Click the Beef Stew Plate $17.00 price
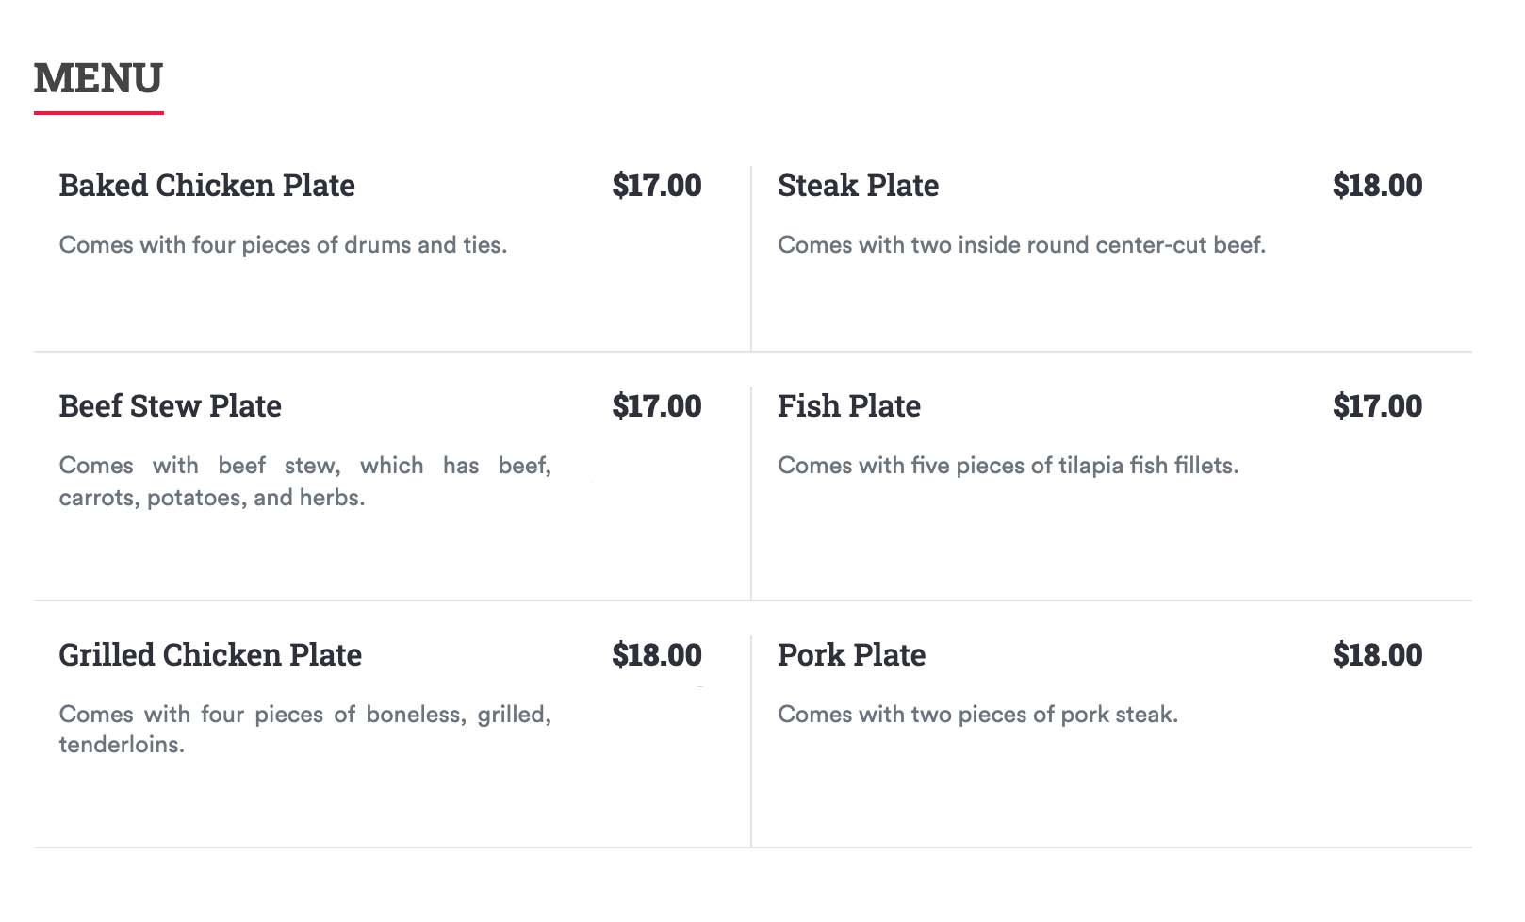The width and height of the screenshot is (1525, 922). (x=656, y=406)
